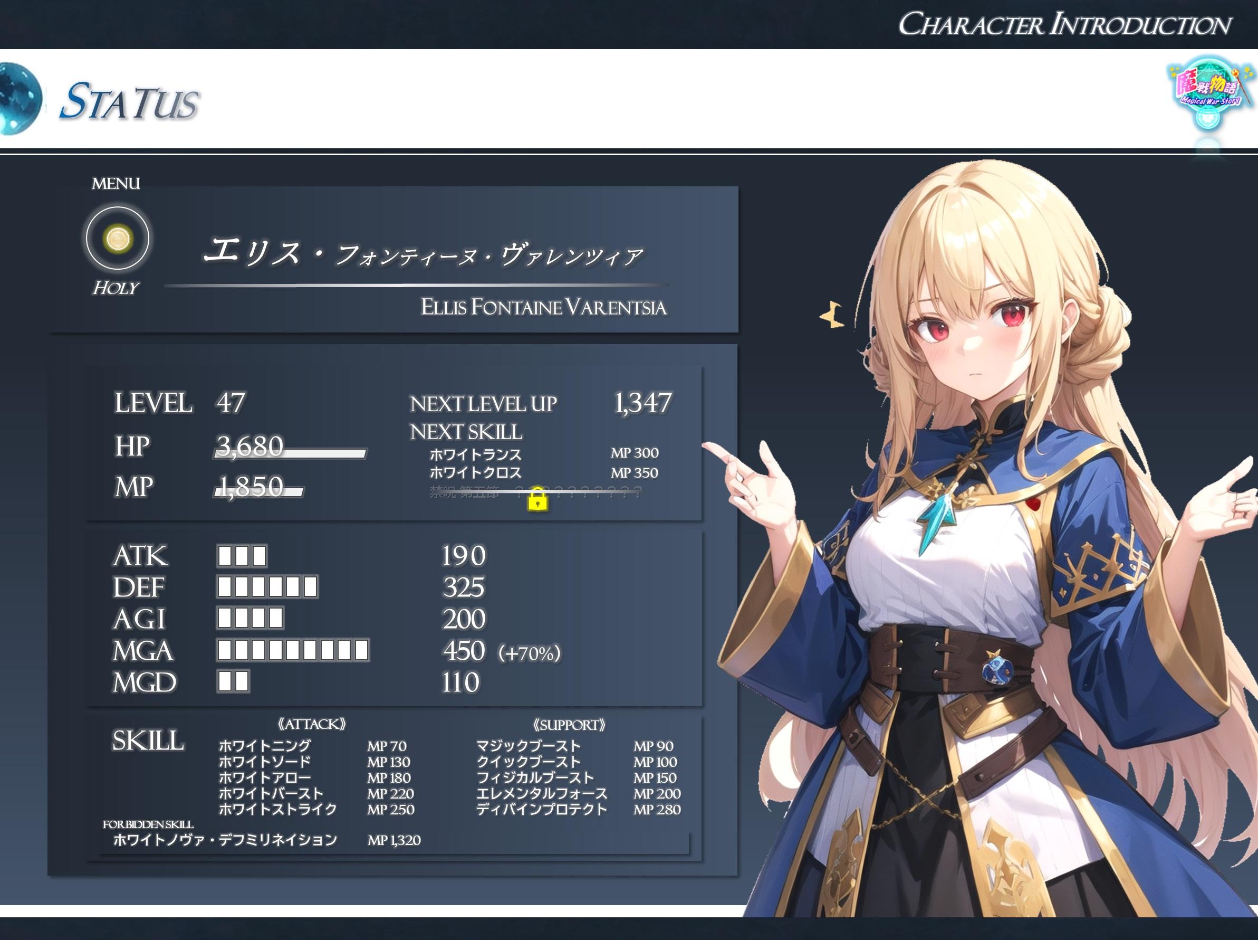Click the yellow padlock icon on locked skill
The height and width of the screenshot is (940, 1258).
pos(537,500)
